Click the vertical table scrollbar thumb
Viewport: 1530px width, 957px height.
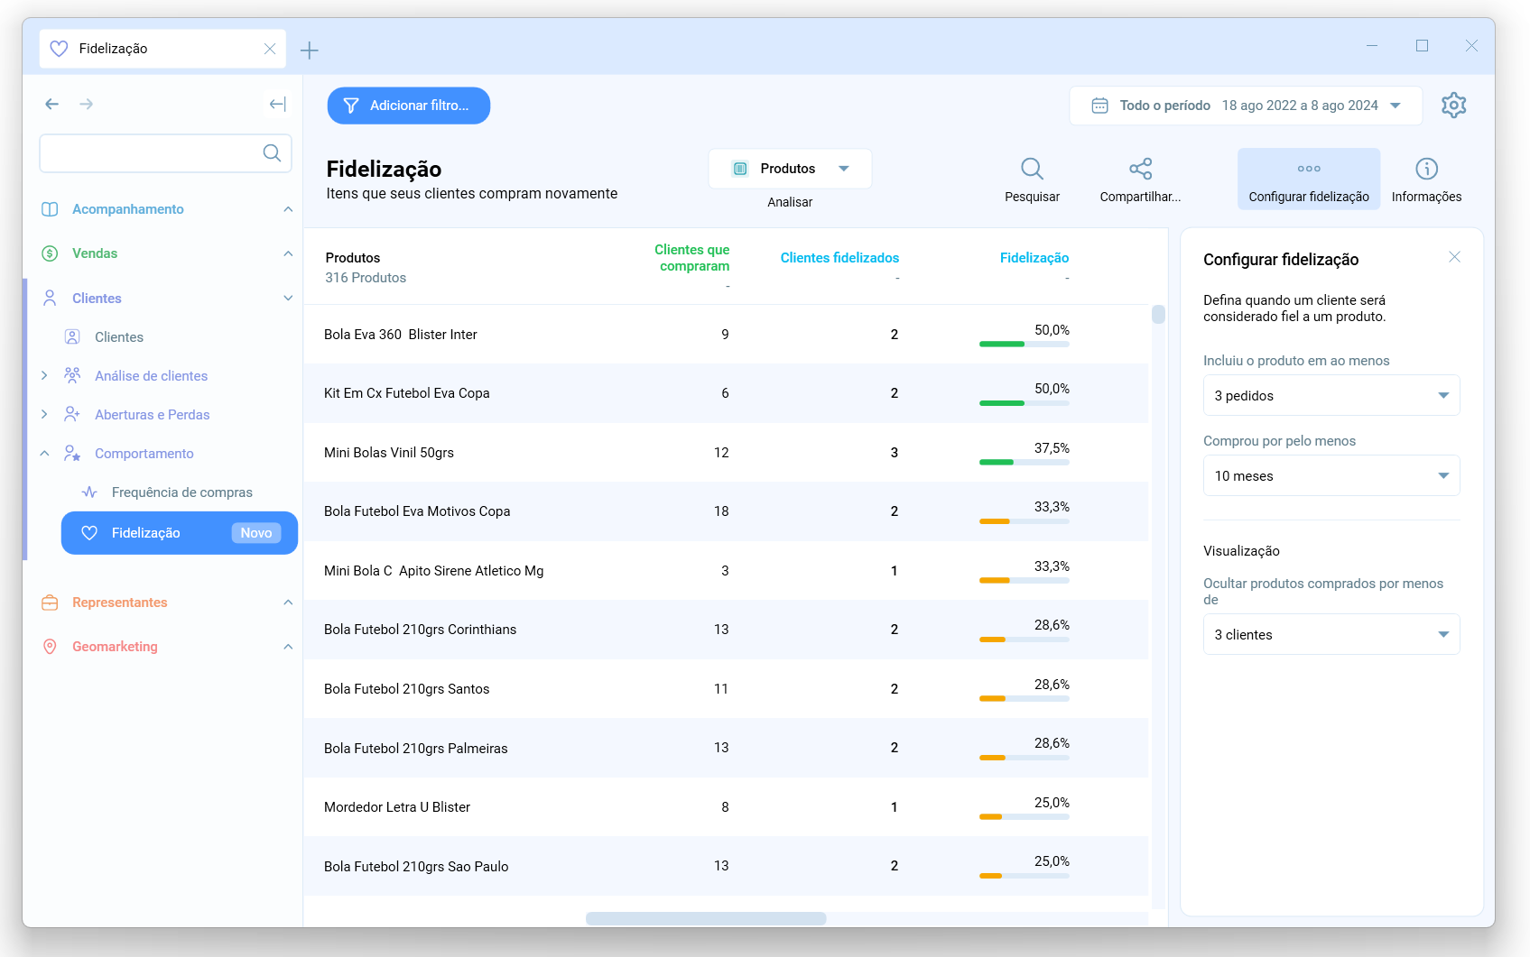coord(1158,315)
